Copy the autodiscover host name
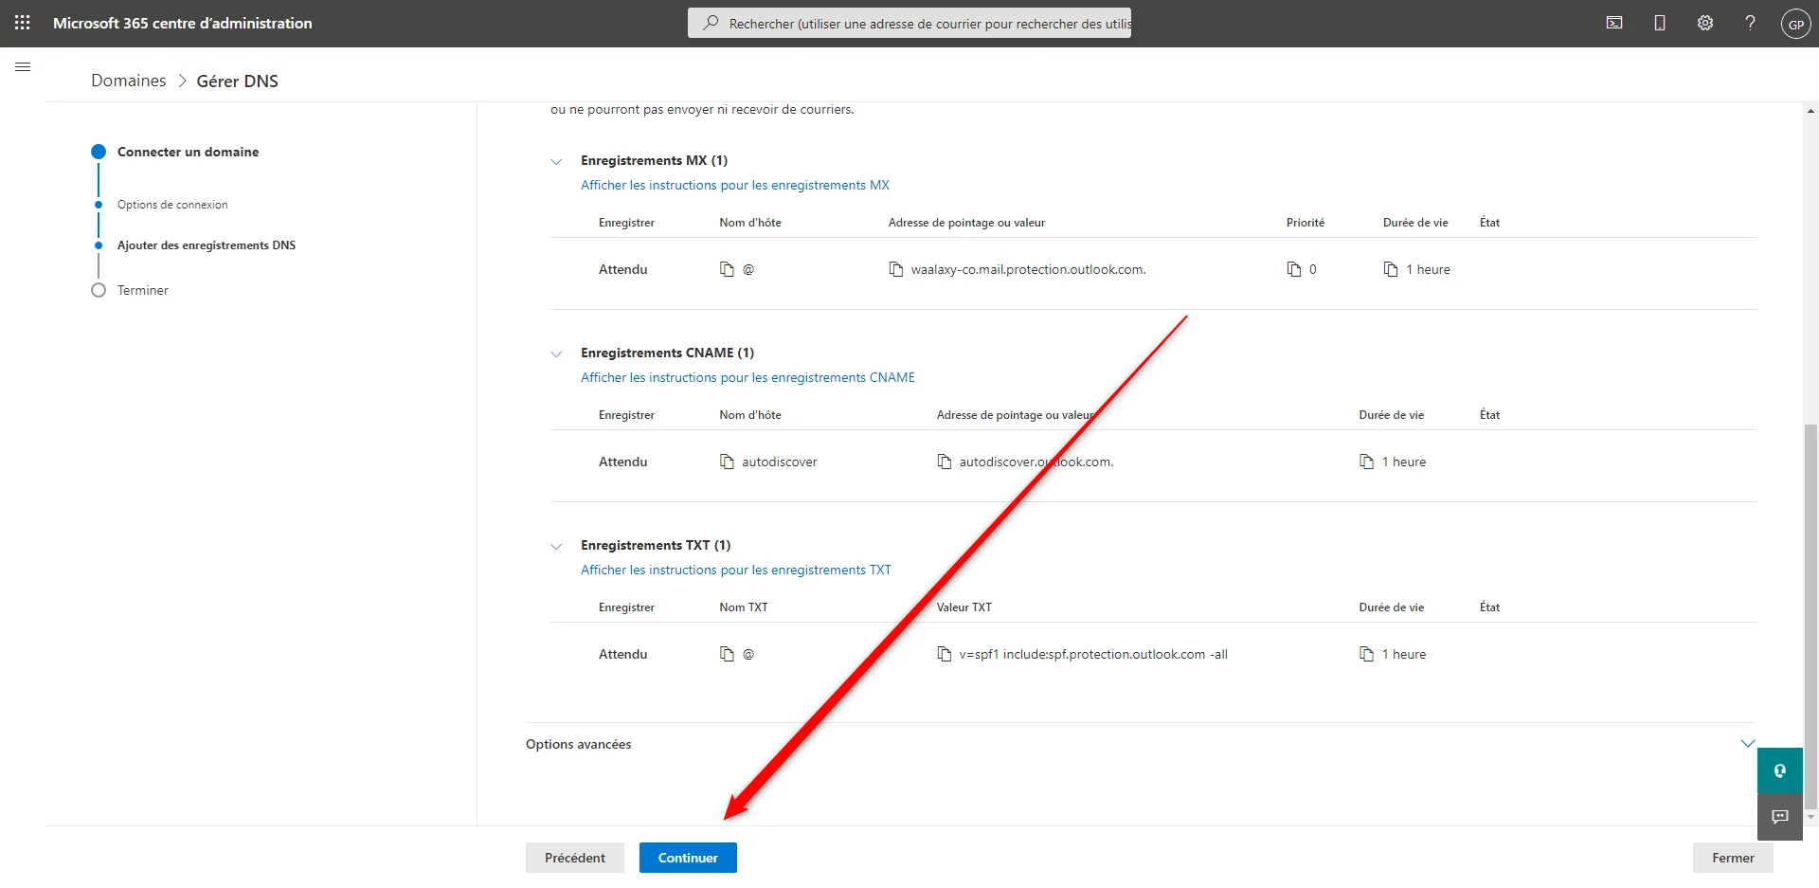 727,462
